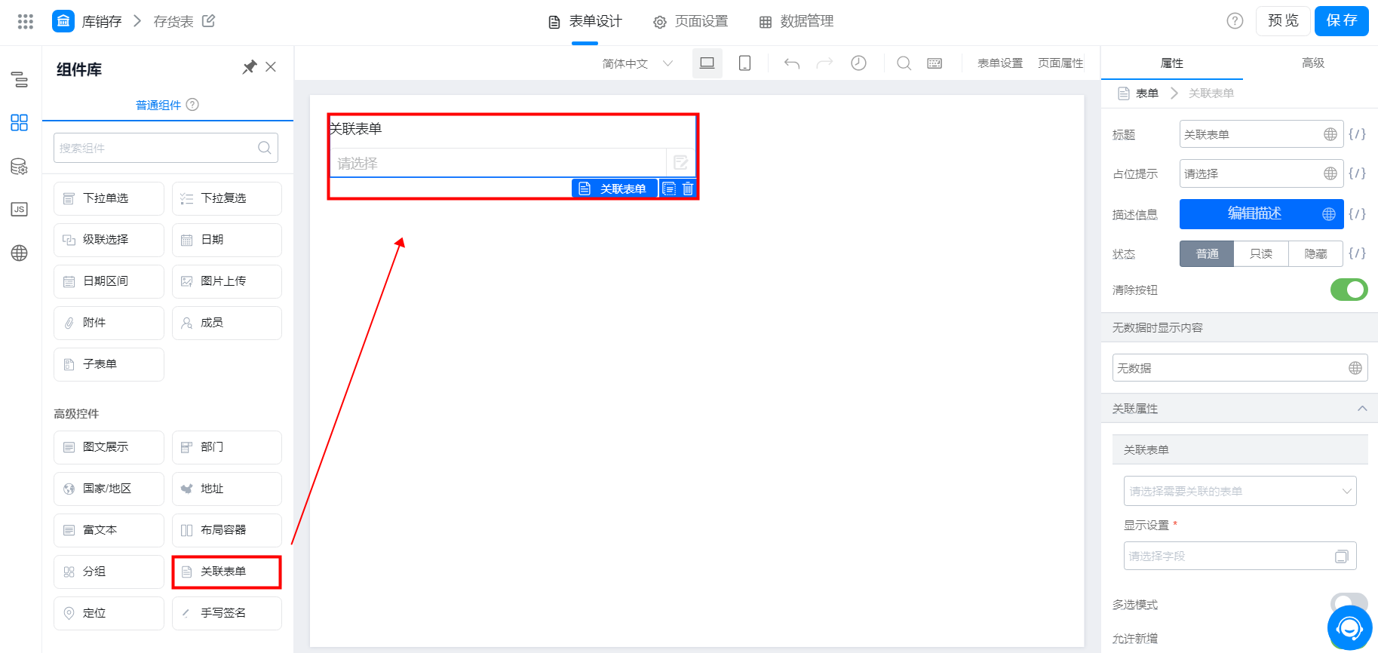Open 请选择需要关联的表单 dropdown
This screenshot has height=653, width=1378.
pos(1240,491)
